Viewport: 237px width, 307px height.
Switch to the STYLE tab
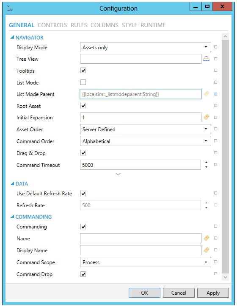click(130, 25)
